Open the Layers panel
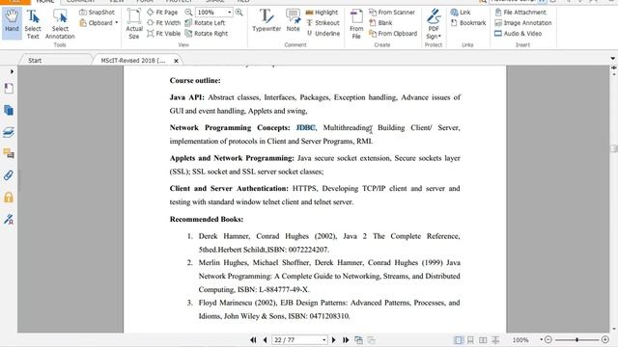Viewport: 618px width, 347px height. (x=9, y=132)
